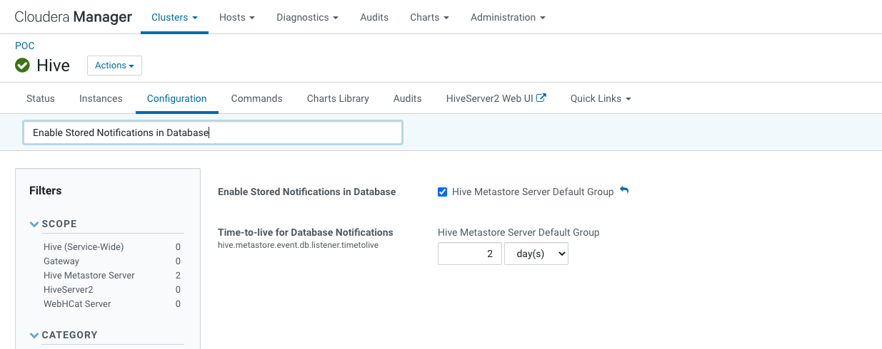Open the Charts menu in top bar
Screen dimensions: 882x349
pyautogui.click(x=429, y=17)
